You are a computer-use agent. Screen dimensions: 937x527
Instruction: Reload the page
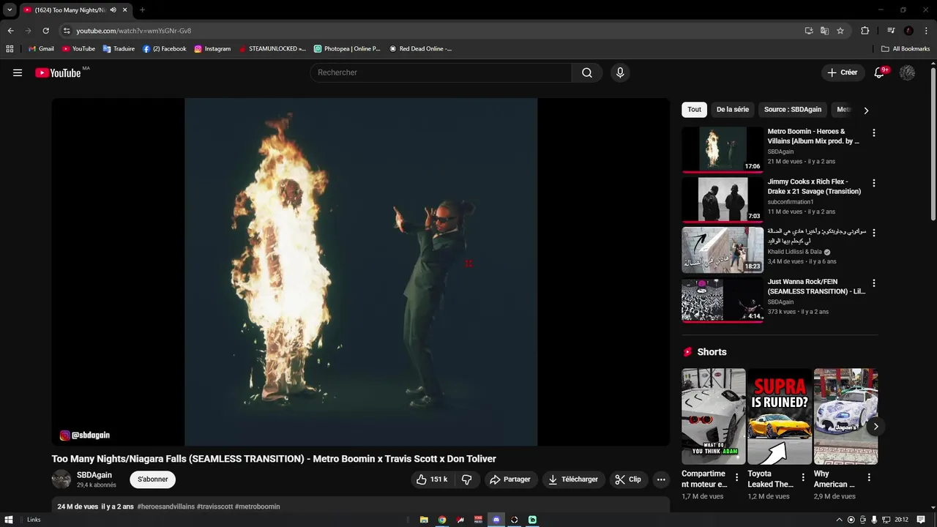pos(45,31)
